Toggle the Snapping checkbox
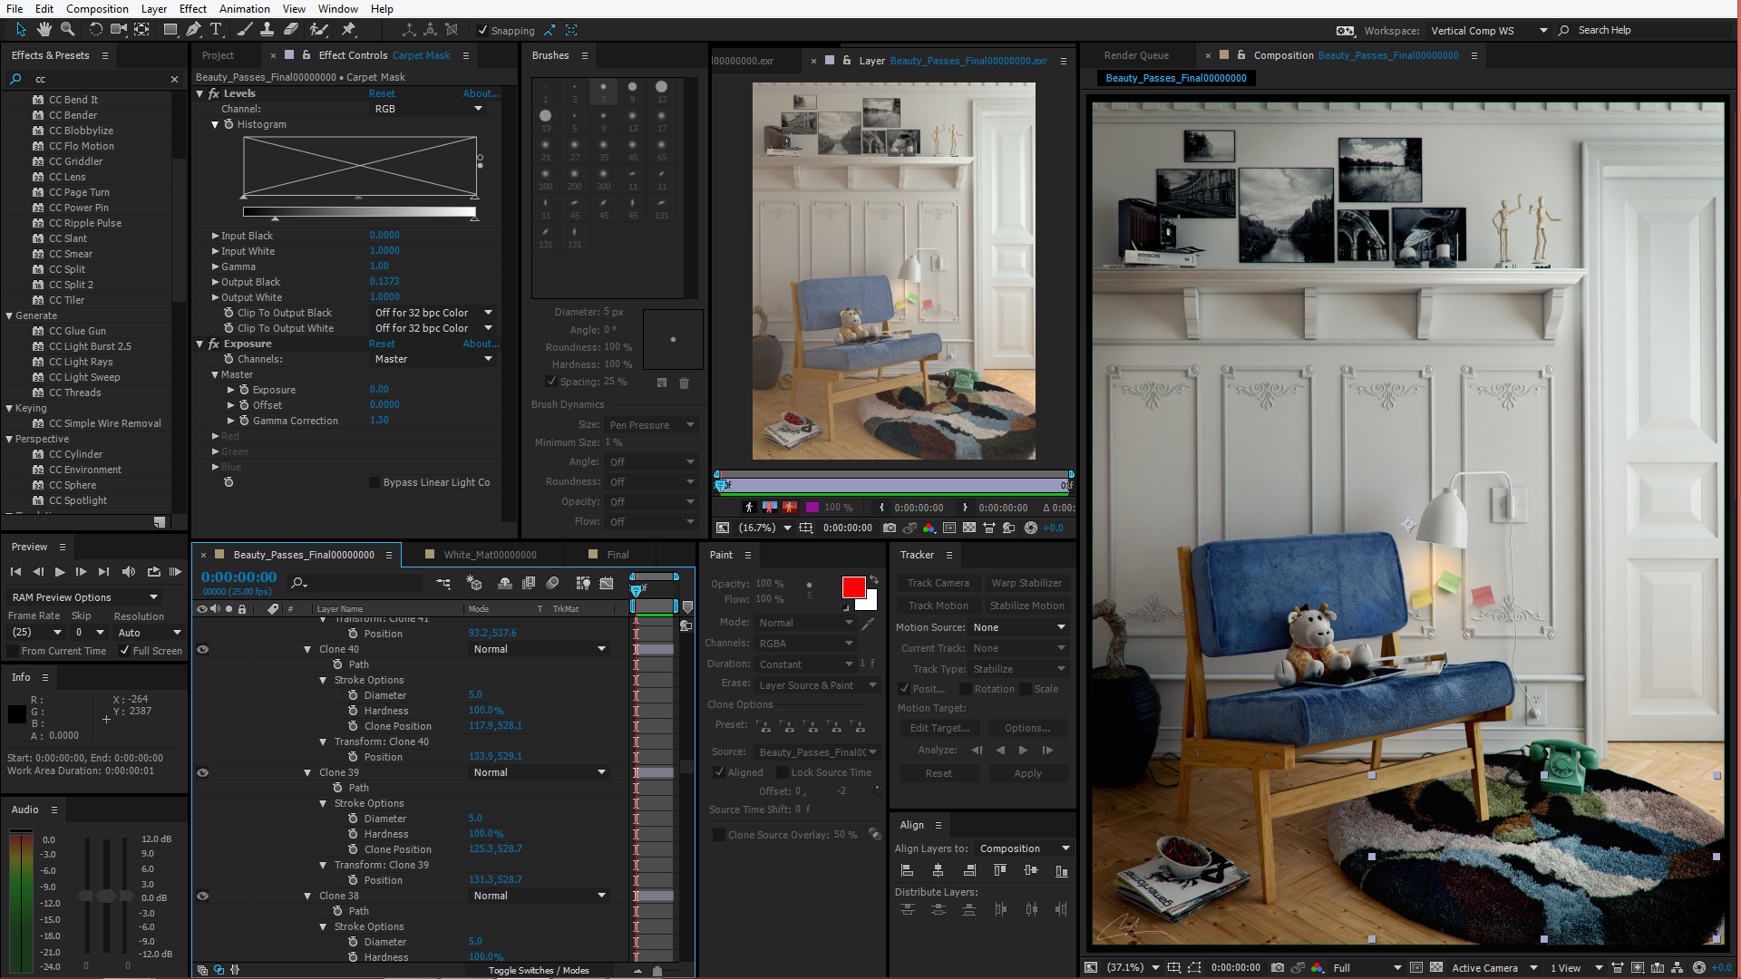Viewport: 1741px width, 979px height. pyautogui.click(x=483, y=31)
